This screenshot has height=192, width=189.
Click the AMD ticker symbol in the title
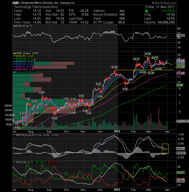[16, 3]
